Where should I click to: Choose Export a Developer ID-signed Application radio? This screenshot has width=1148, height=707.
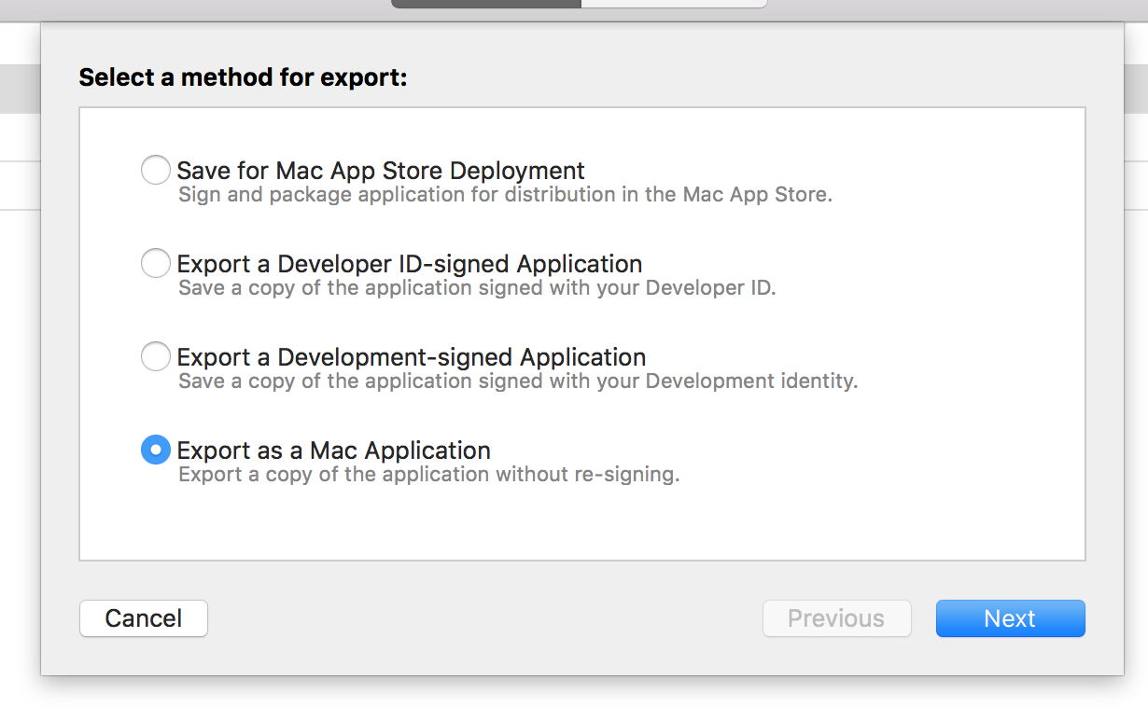(x=156, y=264)
